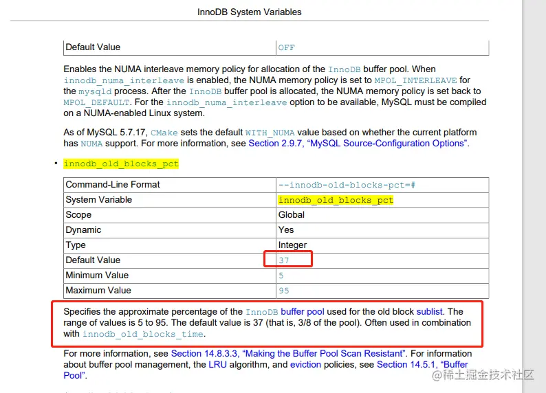Select the OFF default value cell
The width and height of the screenshot is (546, 393).
[382, 47]
